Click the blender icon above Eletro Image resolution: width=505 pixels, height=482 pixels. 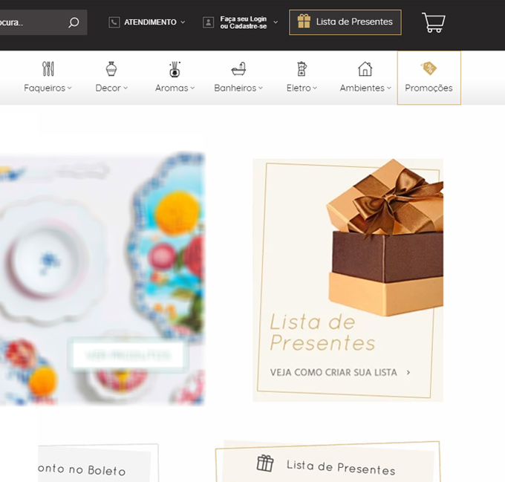pyautogui.click(x=302, y=68)
